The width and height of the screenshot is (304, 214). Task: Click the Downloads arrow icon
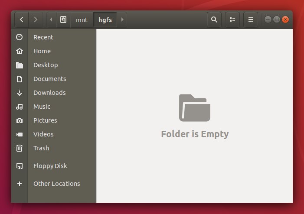(20, 93)
